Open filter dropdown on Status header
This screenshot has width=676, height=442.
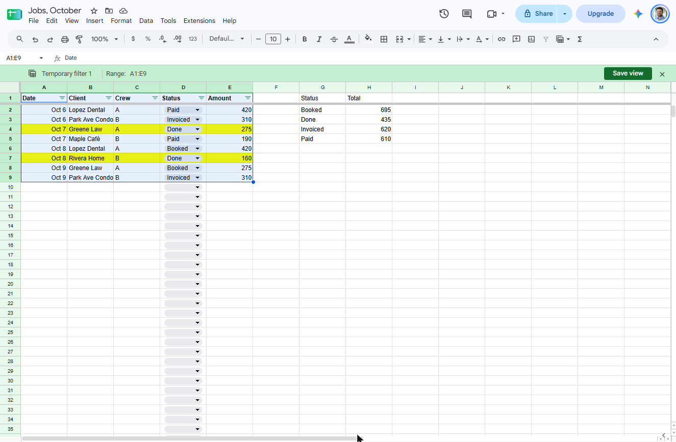[x=201, y=98]
